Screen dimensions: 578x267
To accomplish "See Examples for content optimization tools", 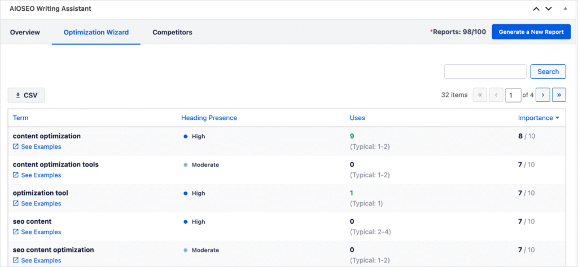I will 37,175.
